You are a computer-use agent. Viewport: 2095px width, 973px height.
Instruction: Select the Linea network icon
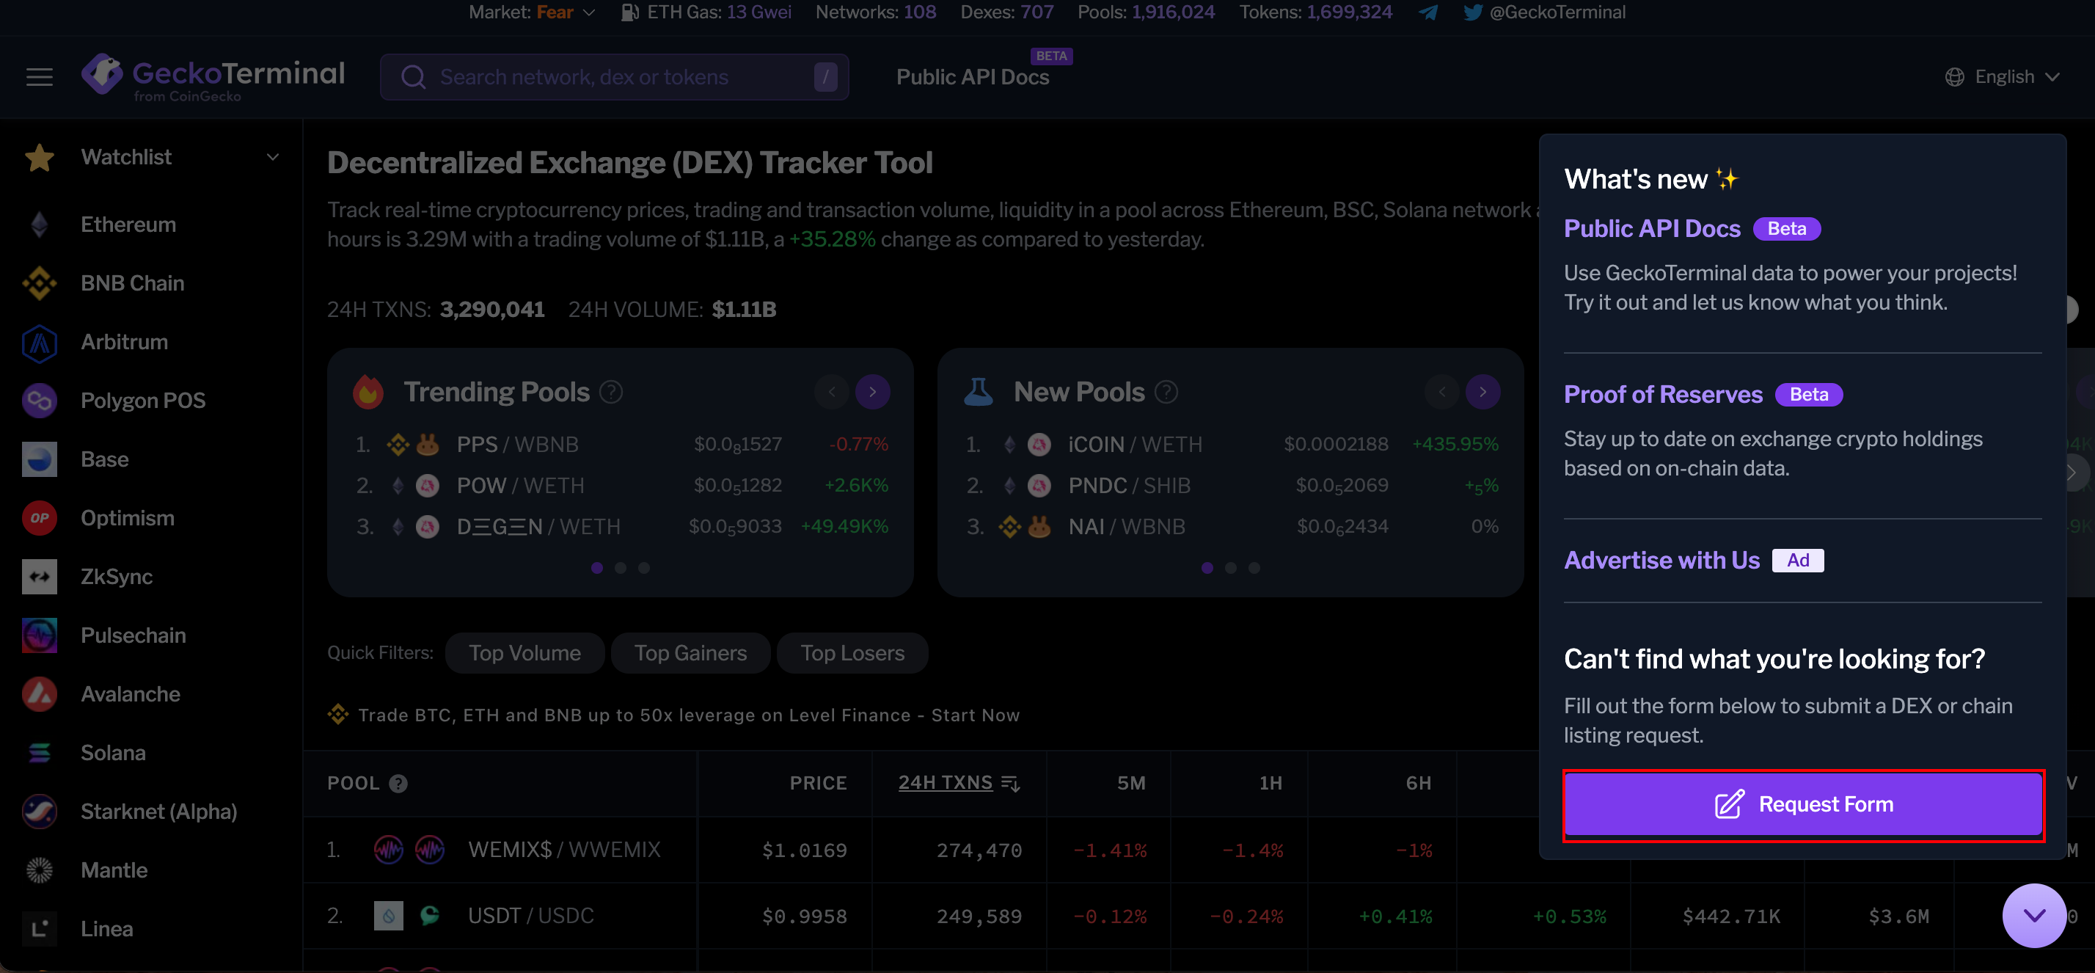(x=39, y=928)
